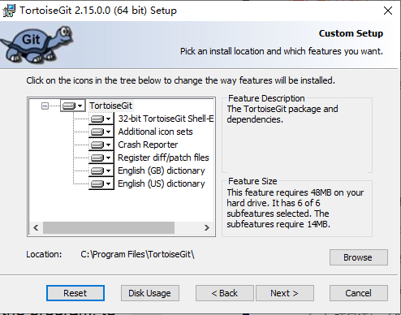
Task: Click the installer icon in the title bar
Action: click(9, 11)
